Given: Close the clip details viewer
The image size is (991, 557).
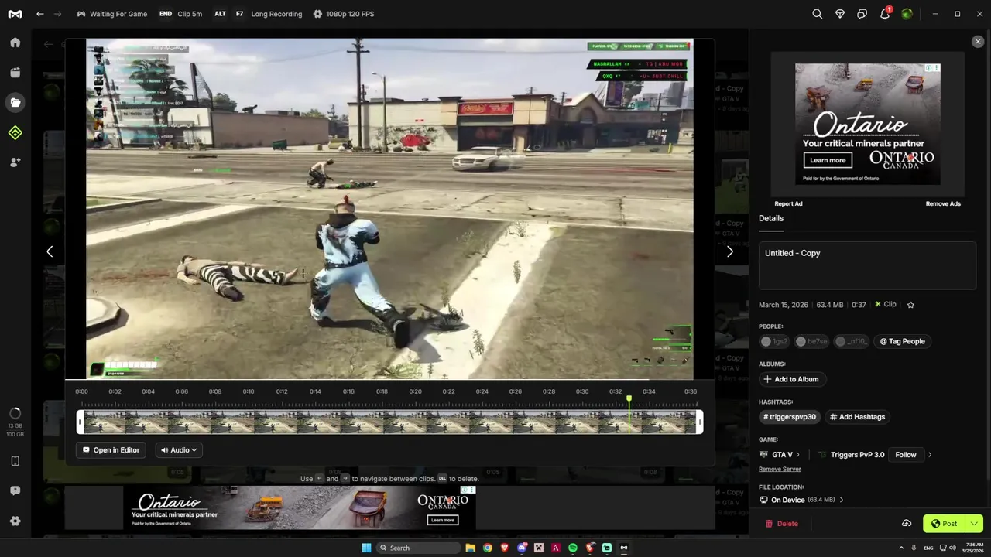Looking at the screenshot, I should (978, 42).
